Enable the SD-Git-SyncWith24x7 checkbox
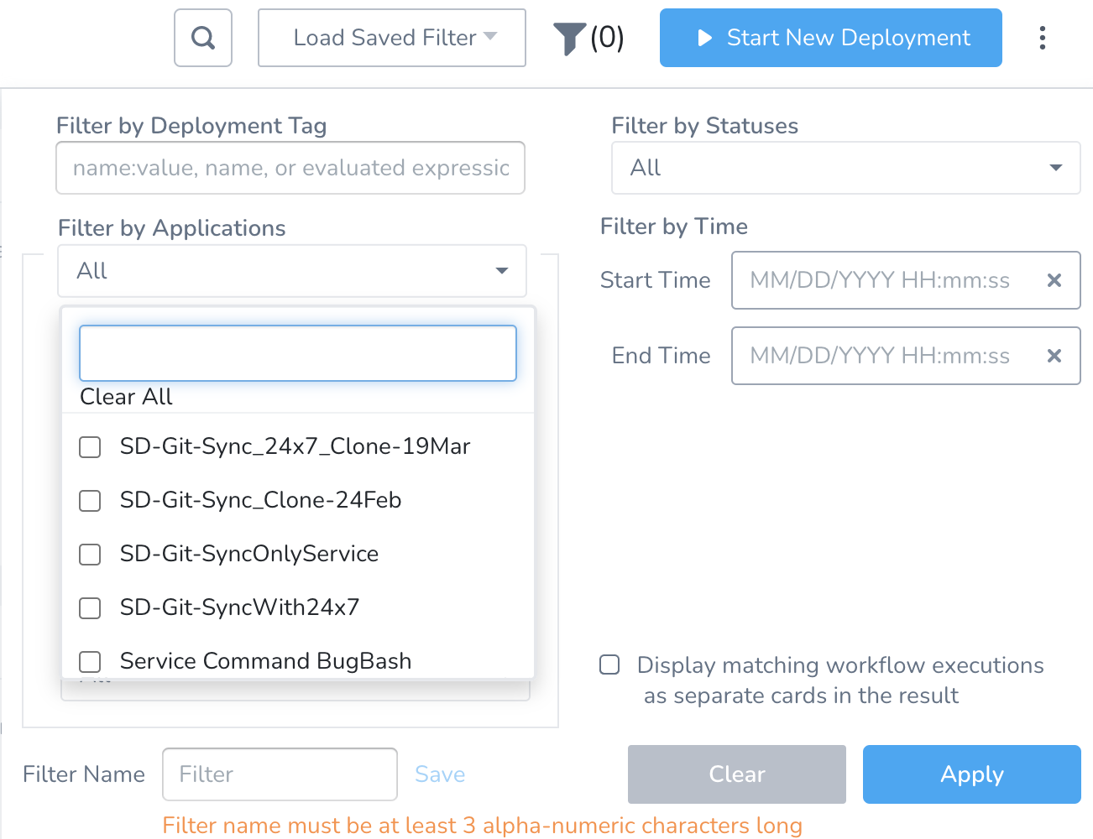The width and height of the screenshot is (1093, 839). point(90,608)
